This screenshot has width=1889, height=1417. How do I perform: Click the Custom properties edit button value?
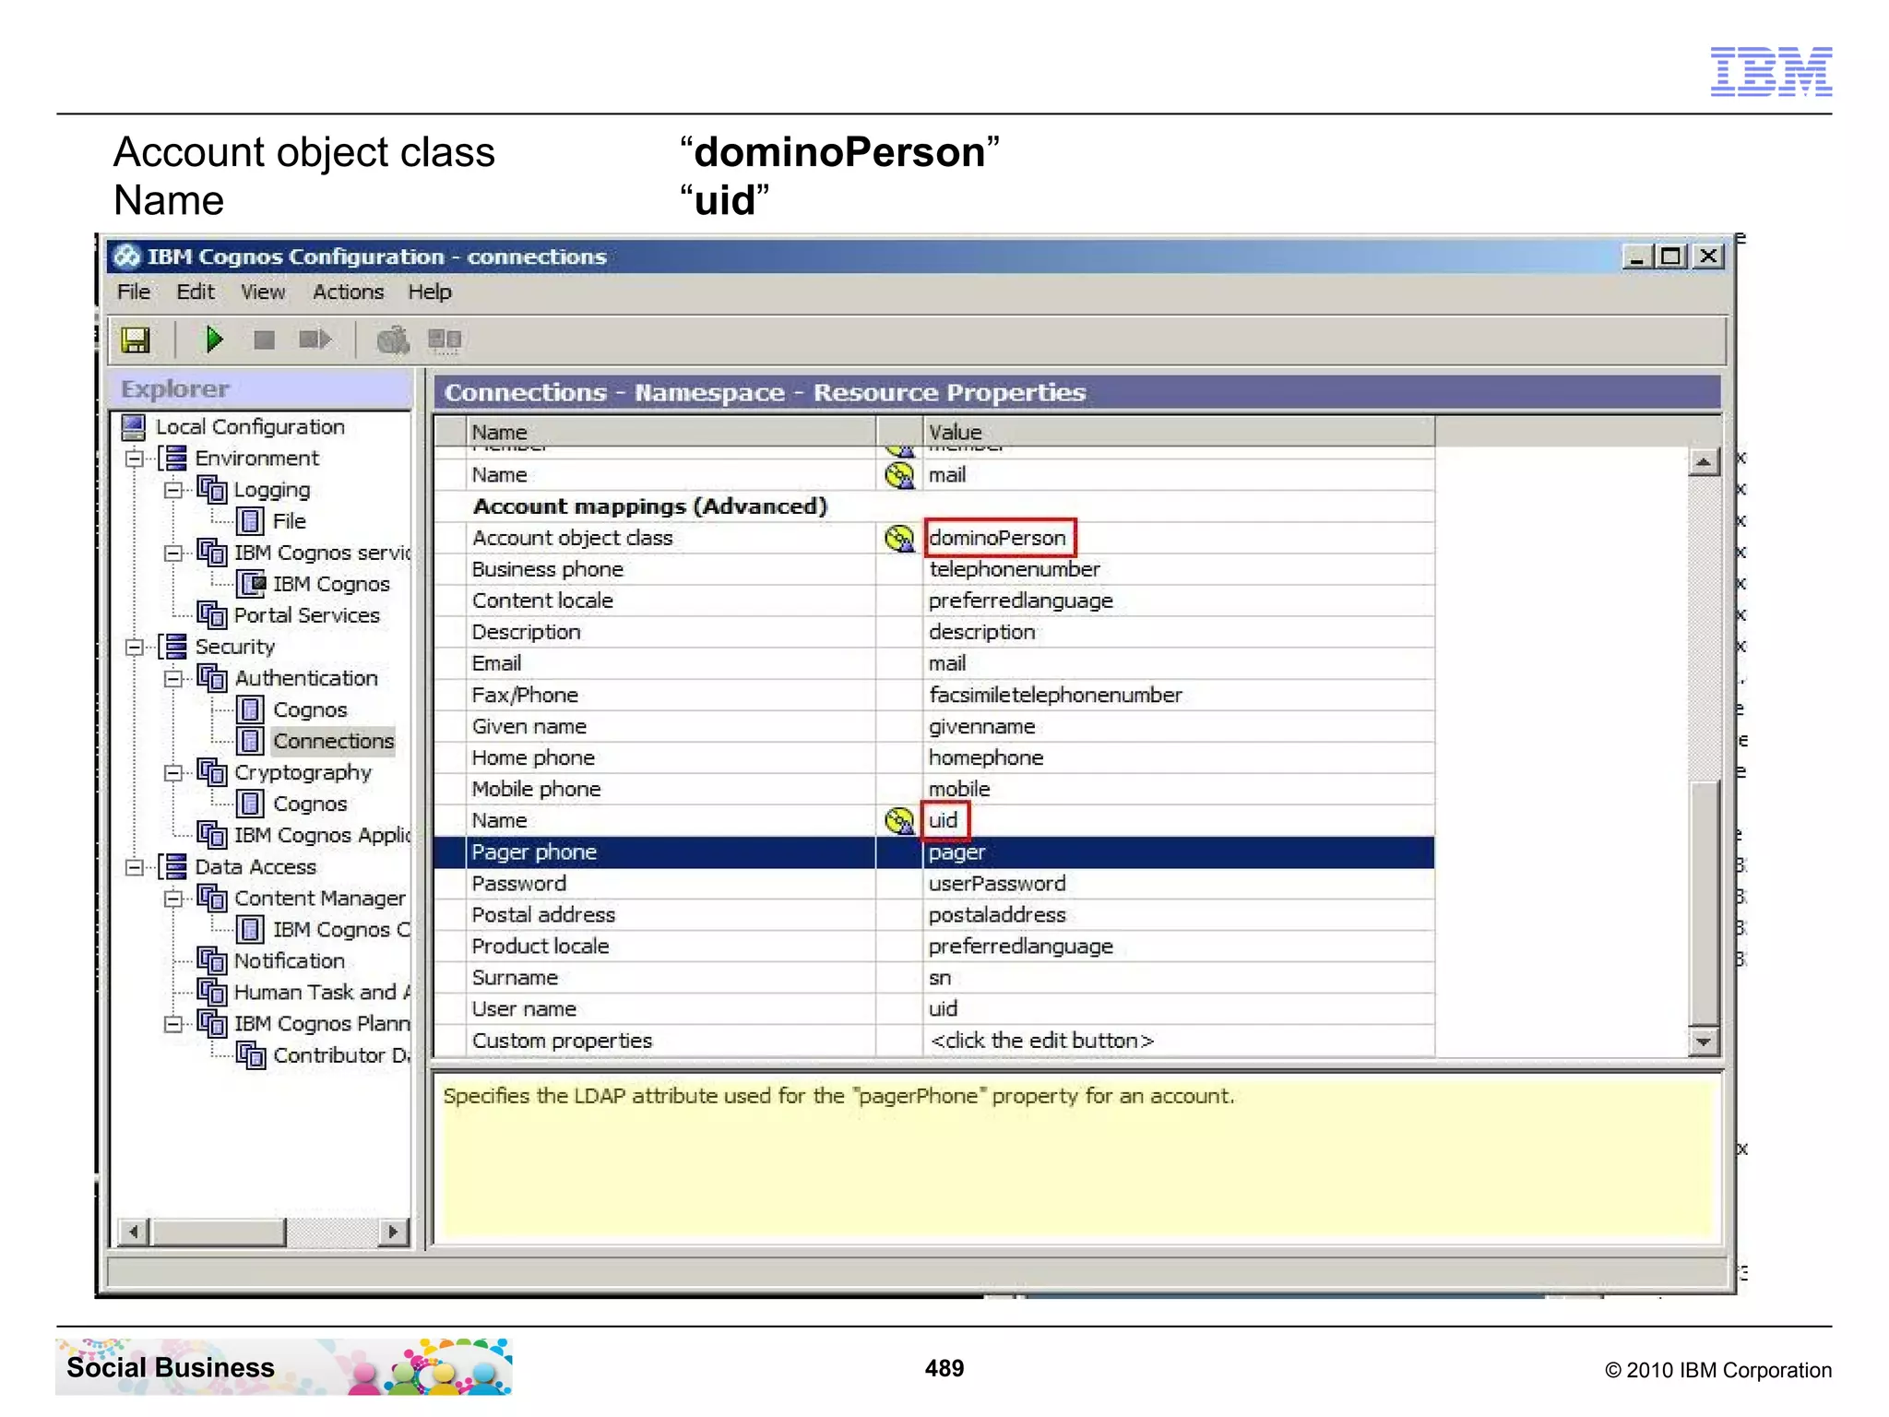point(1179,1040)
